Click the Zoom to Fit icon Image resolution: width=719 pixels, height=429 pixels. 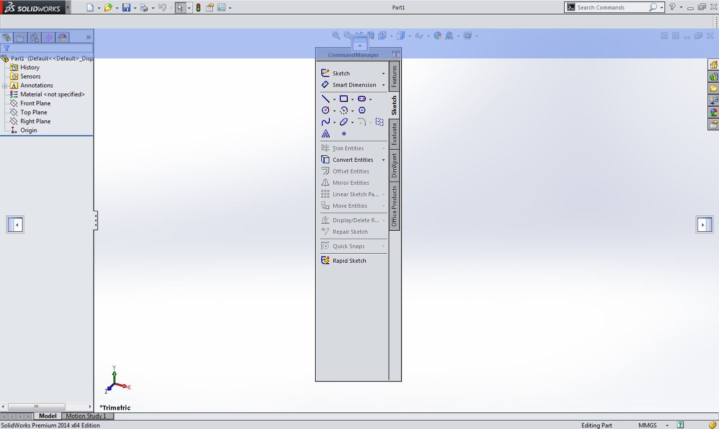[336, 35]
